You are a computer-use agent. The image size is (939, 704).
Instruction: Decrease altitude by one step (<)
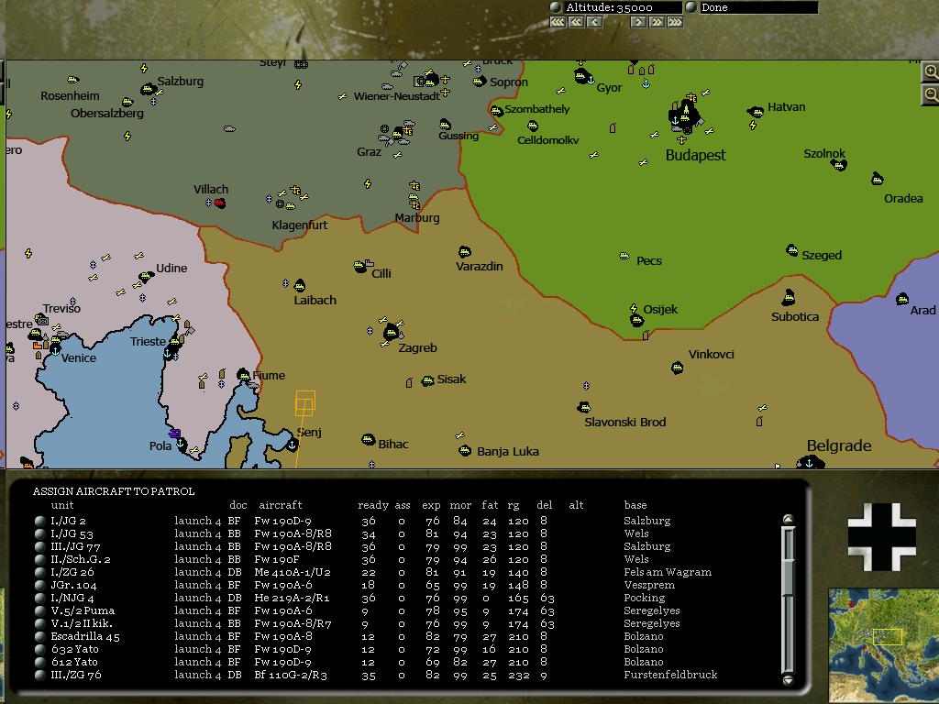coord(594,22)
